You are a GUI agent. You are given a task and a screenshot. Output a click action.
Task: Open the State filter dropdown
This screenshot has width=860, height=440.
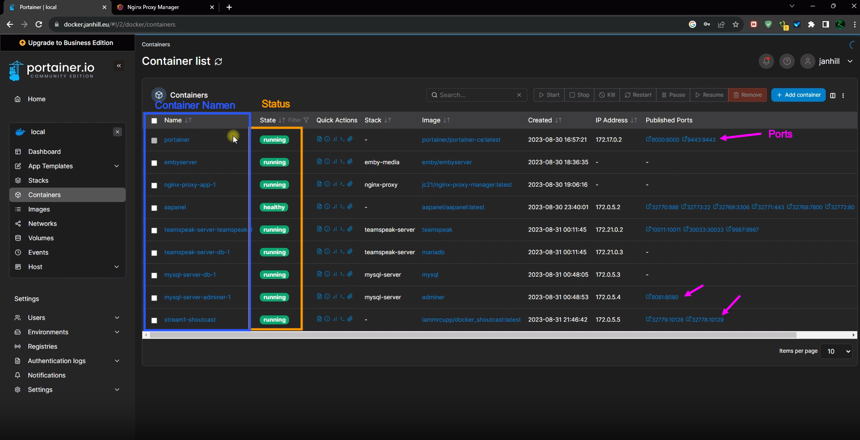(x=299, y=120)
